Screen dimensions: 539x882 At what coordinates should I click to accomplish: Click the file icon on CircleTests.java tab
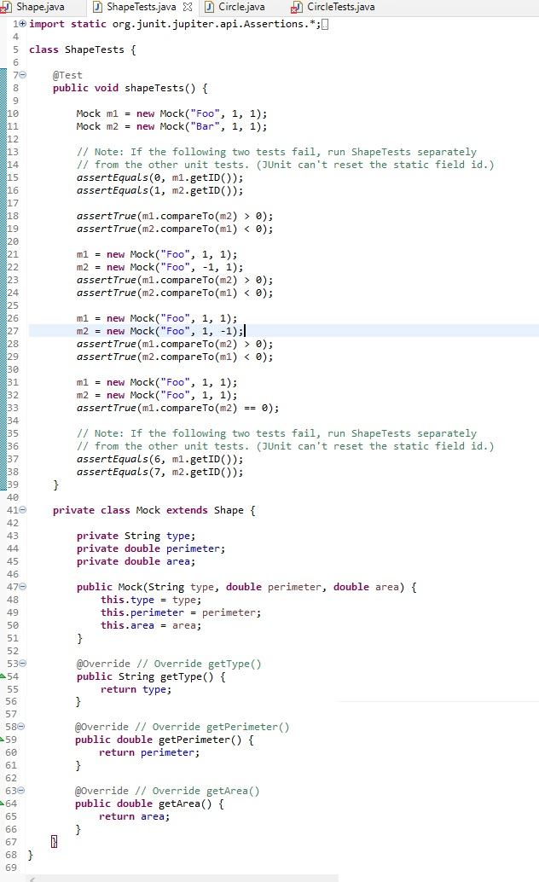pos(297,7)
